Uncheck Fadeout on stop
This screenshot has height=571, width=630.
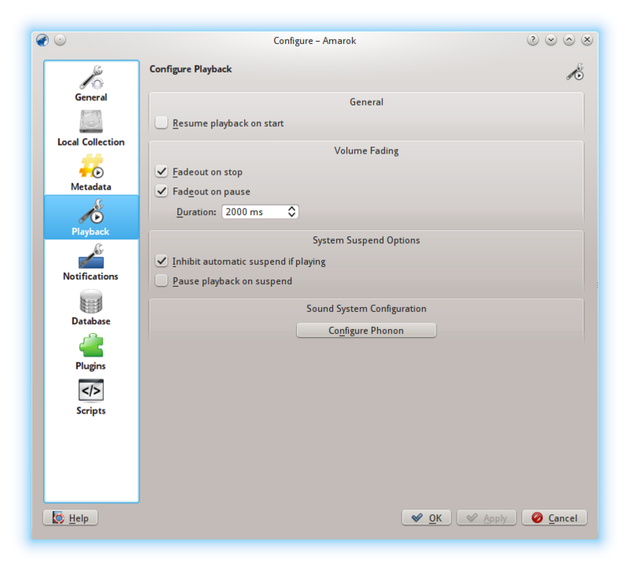point(161,171)
